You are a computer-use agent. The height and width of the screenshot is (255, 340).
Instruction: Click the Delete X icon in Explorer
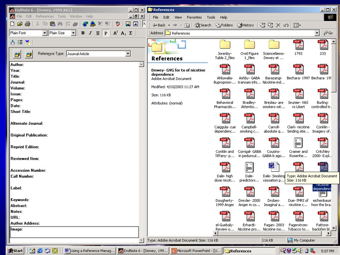click(278, 25)
